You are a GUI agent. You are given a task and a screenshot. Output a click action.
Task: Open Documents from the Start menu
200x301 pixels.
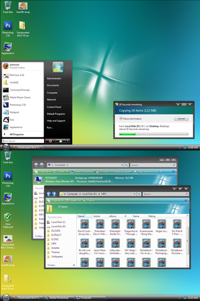click(x=53, y=85)
